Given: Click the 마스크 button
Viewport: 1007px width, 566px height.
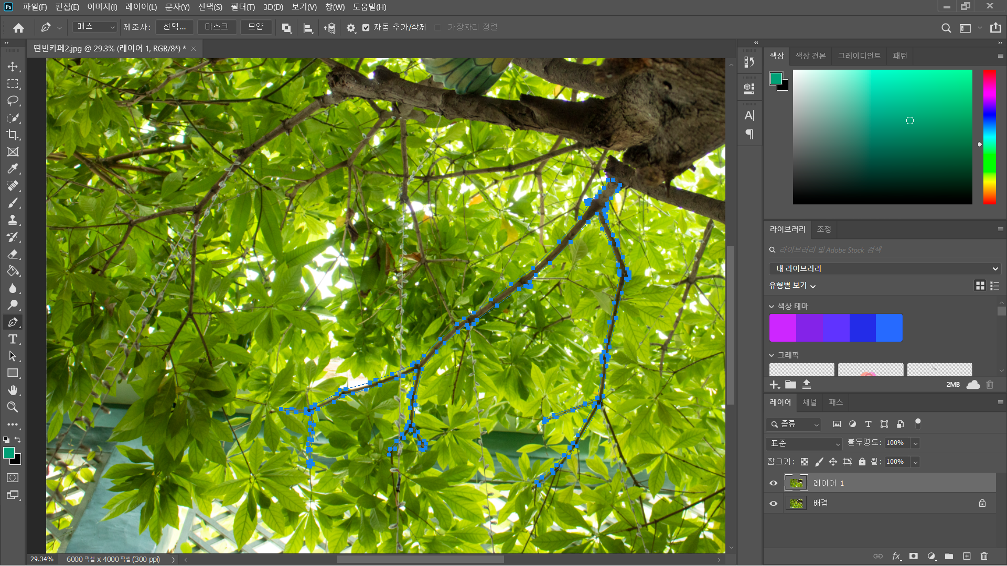Looking at the screenshot, I should [x=217, y=27].
